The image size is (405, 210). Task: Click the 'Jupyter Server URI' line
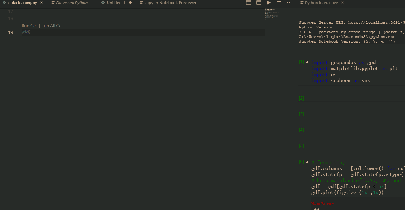tap(352, 22)
